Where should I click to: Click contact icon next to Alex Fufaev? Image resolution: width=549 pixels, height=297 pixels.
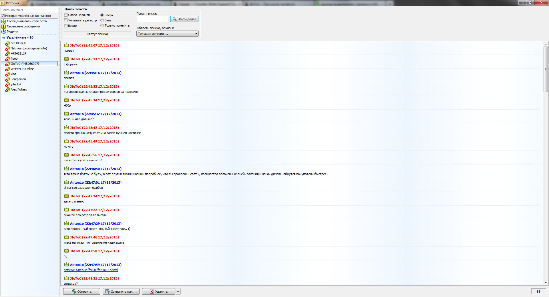click(x=7, y=90)
